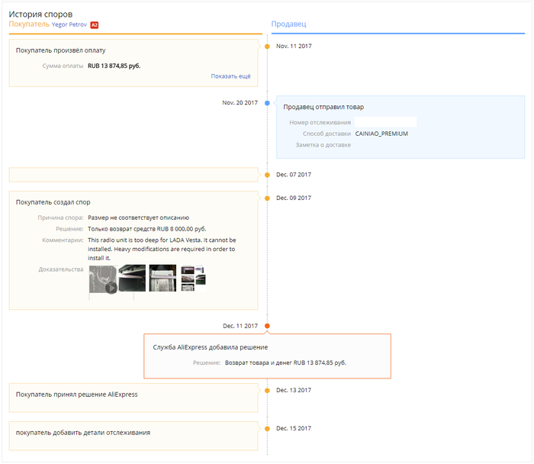This screenshot has height=464, width=534.
Task: Select the Продавец column header
Action: pos(289,24)
